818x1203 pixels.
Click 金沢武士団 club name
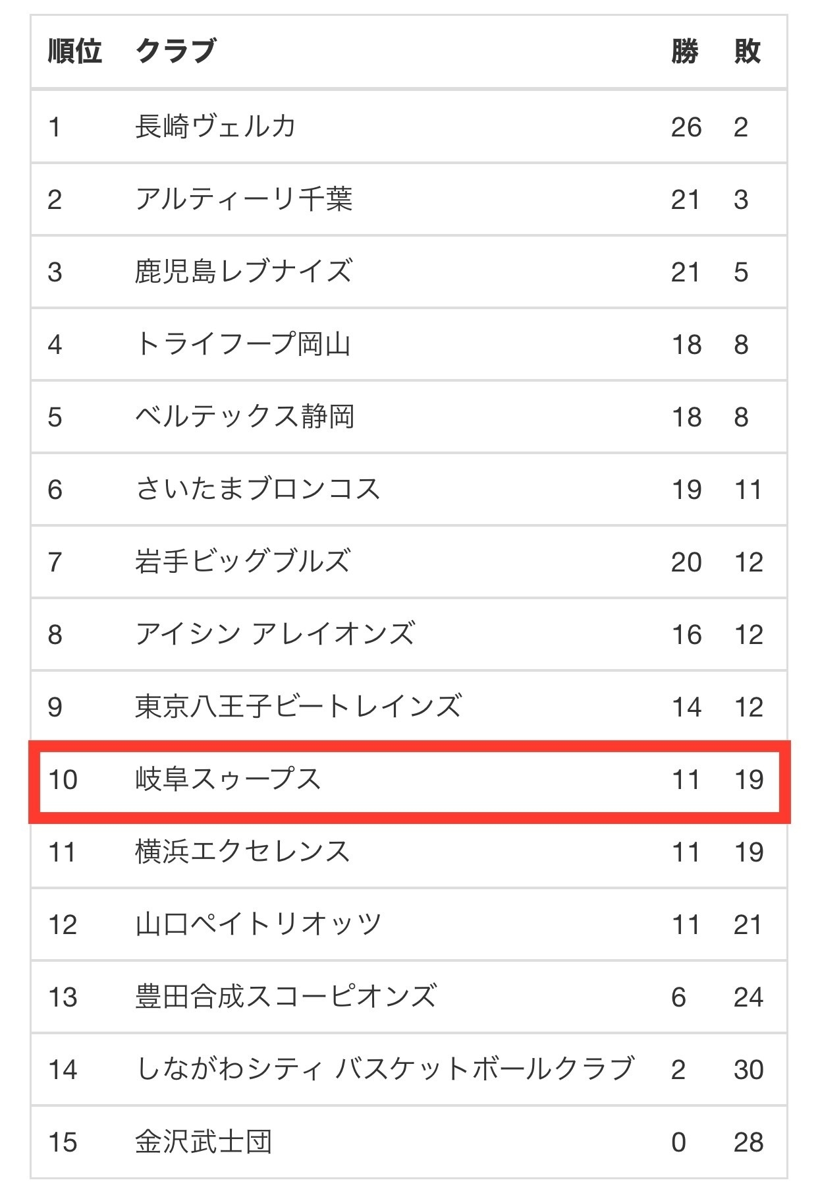[204, 1142]
